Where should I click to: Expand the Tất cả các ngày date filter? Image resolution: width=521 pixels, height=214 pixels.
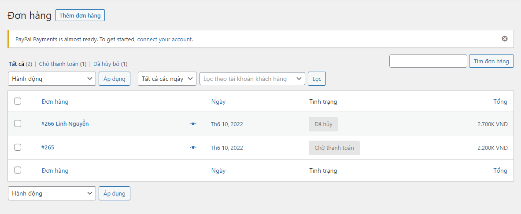(x=167, y=79)
